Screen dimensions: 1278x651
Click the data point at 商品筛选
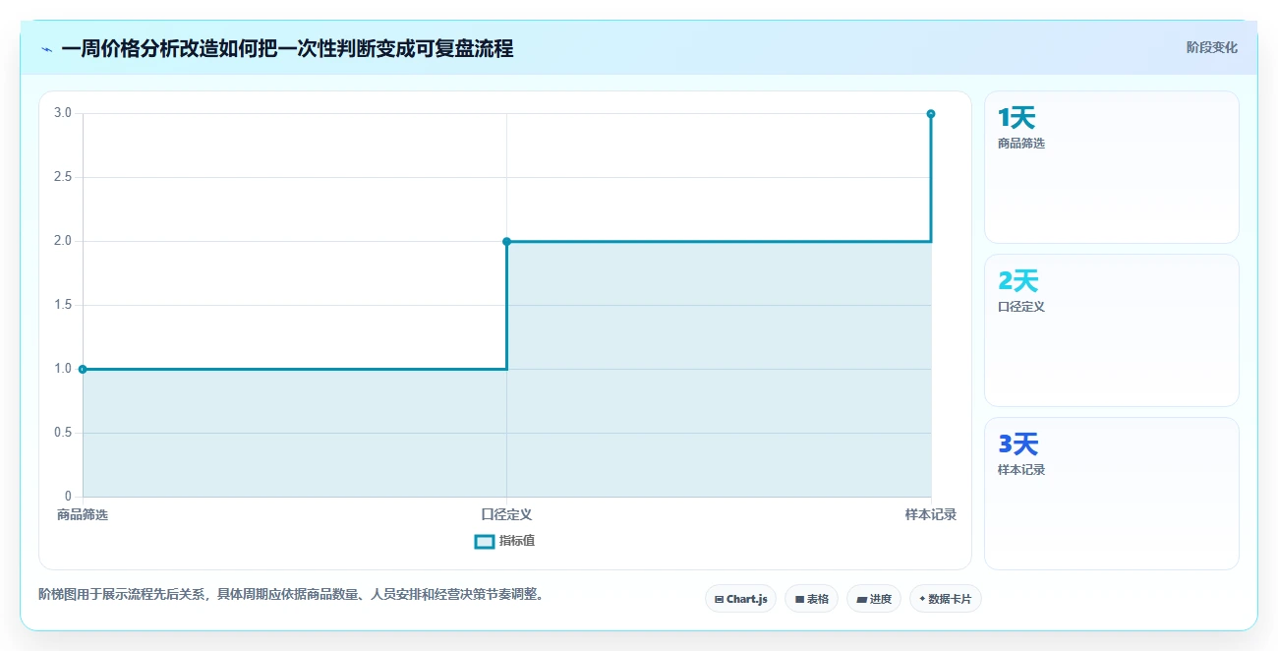(83, 369)
